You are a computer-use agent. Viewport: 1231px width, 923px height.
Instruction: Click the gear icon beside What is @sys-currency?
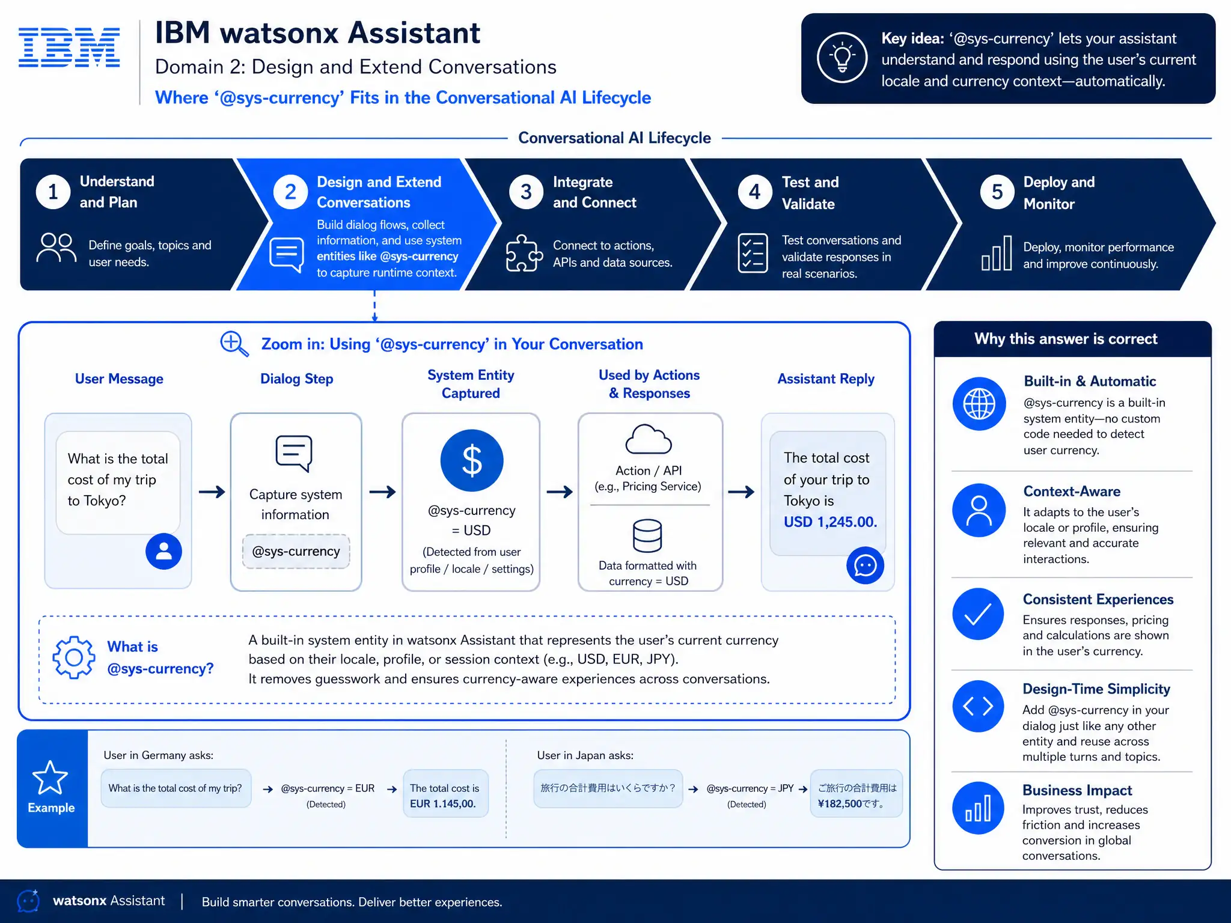[73, 657]
